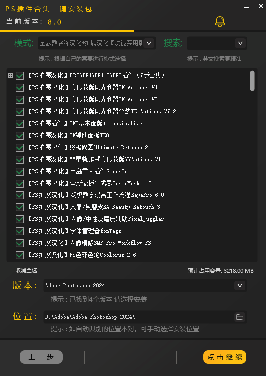Toggle the StarsTail plugin checkbox

click(20, 172)
